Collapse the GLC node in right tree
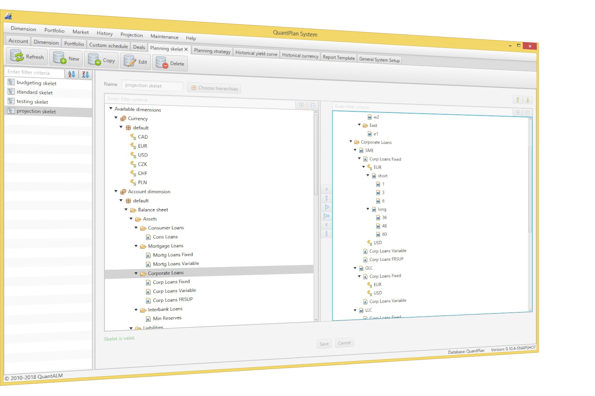The width and height of the screenshot is (595, 396). 355,268
